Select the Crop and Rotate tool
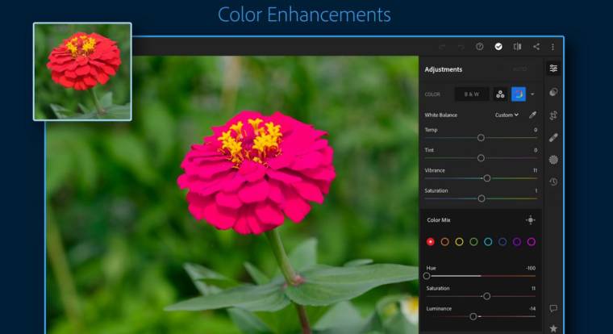613x334 pixels. point(553,115)
